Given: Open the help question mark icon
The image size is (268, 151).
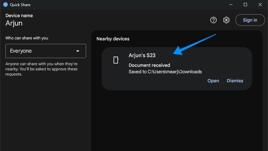Looking at the screenshot, I should click(213, 20).
